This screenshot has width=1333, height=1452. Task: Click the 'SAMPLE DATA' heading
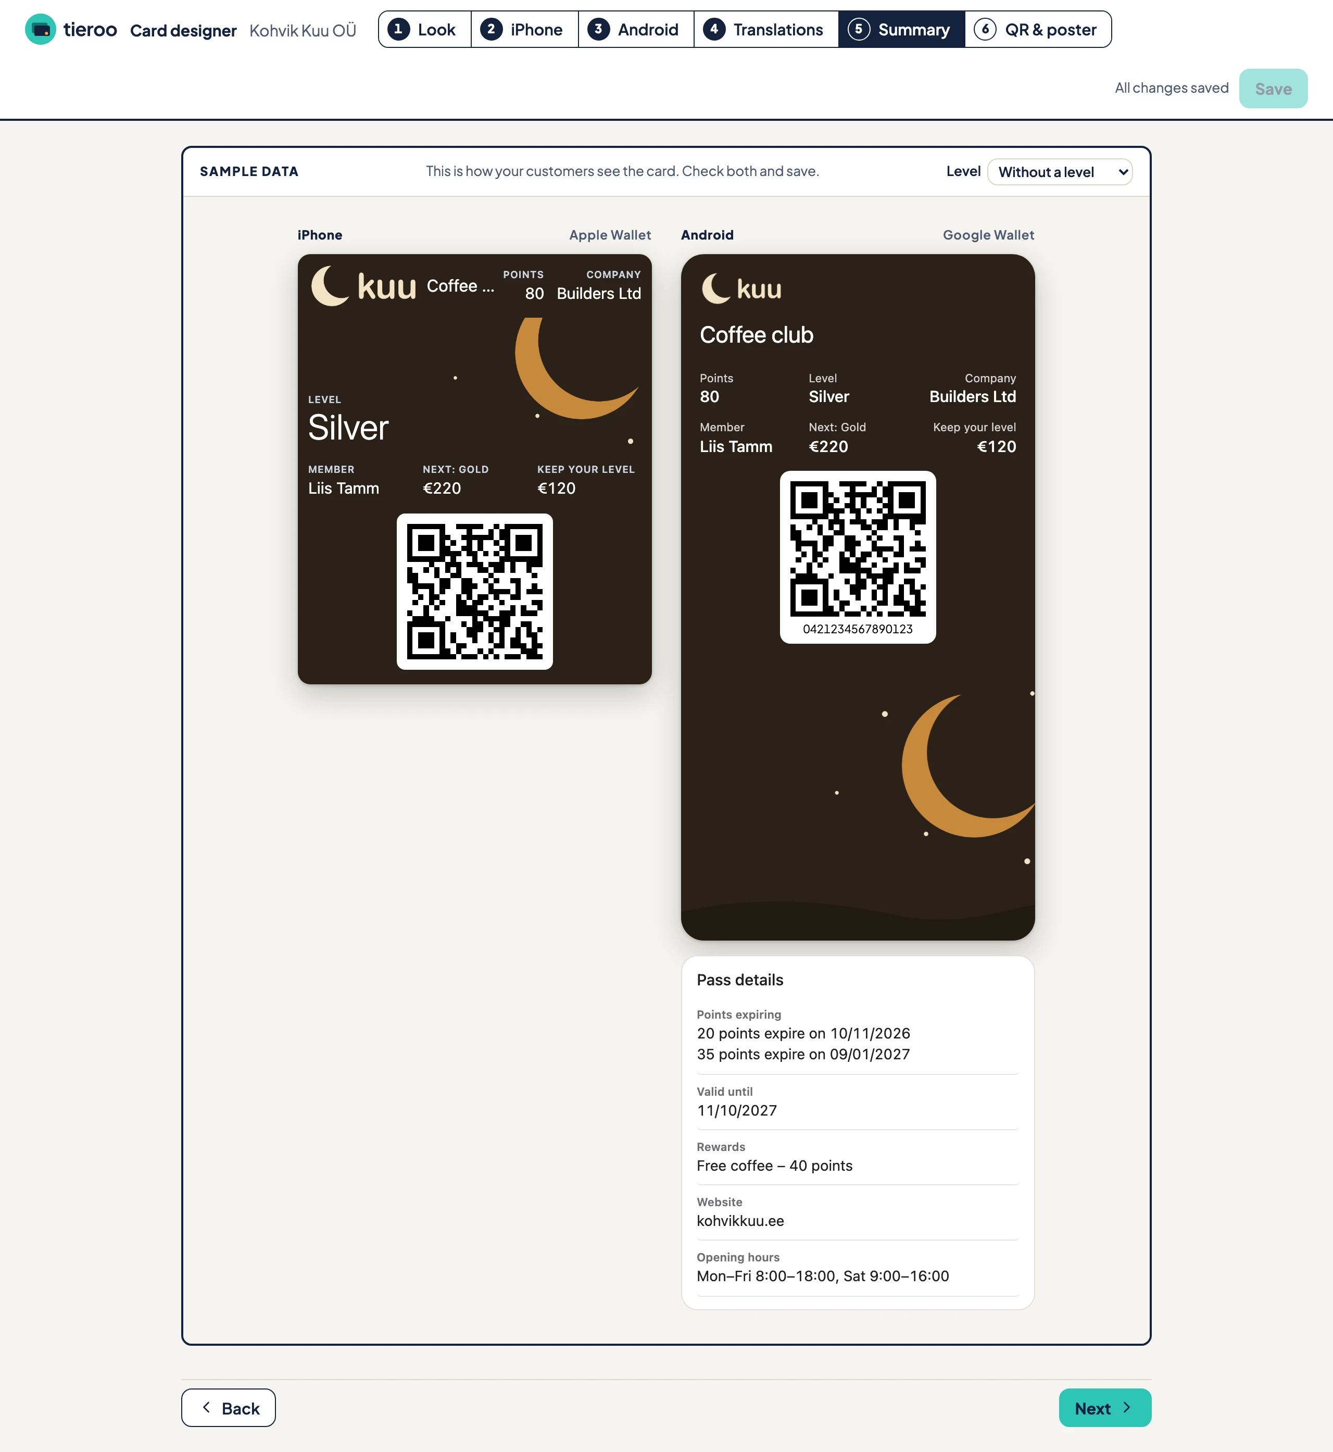[249, 172]
